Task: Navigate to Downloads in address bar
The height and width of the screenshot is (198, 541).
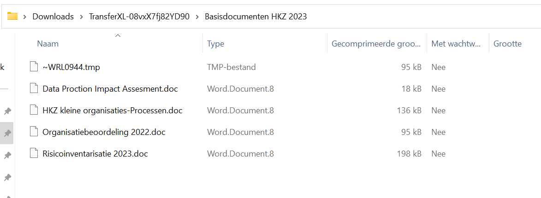Action: coord(53,17)
